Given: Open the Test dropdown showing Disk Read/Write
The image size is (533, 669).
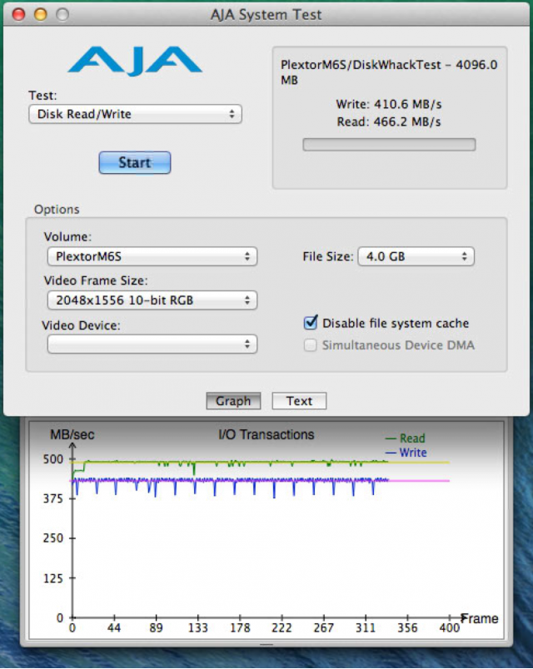Looking at the screenshot, I should [135, 114].
